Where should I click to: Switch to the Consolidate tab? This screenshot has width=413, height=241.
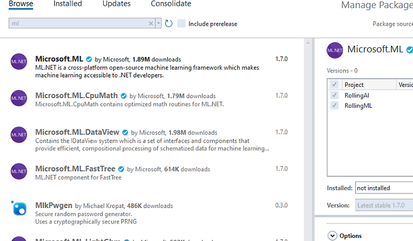coord(171,4)
